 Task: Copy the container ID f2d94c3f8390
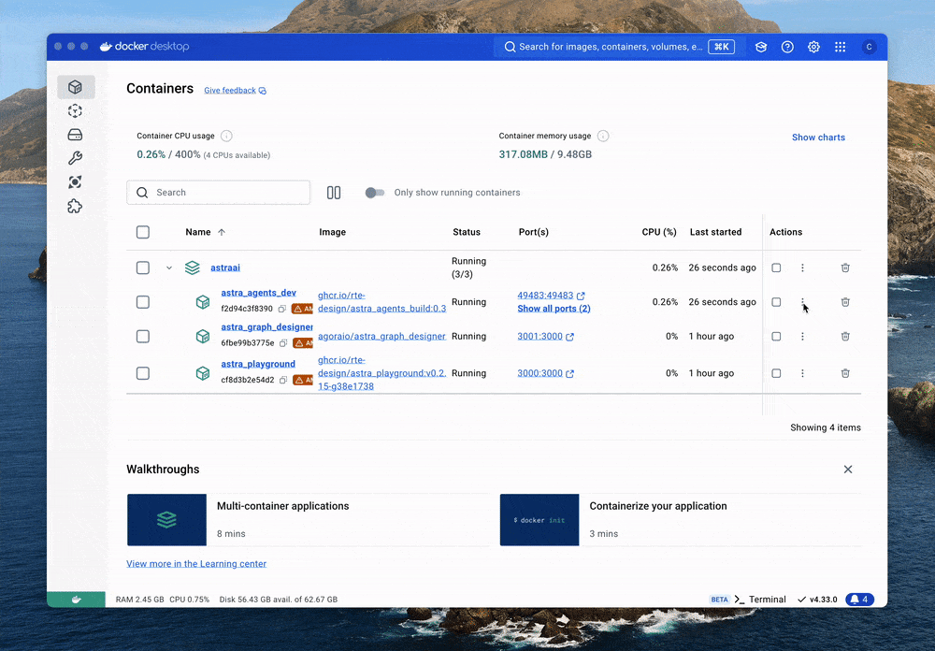282,309
